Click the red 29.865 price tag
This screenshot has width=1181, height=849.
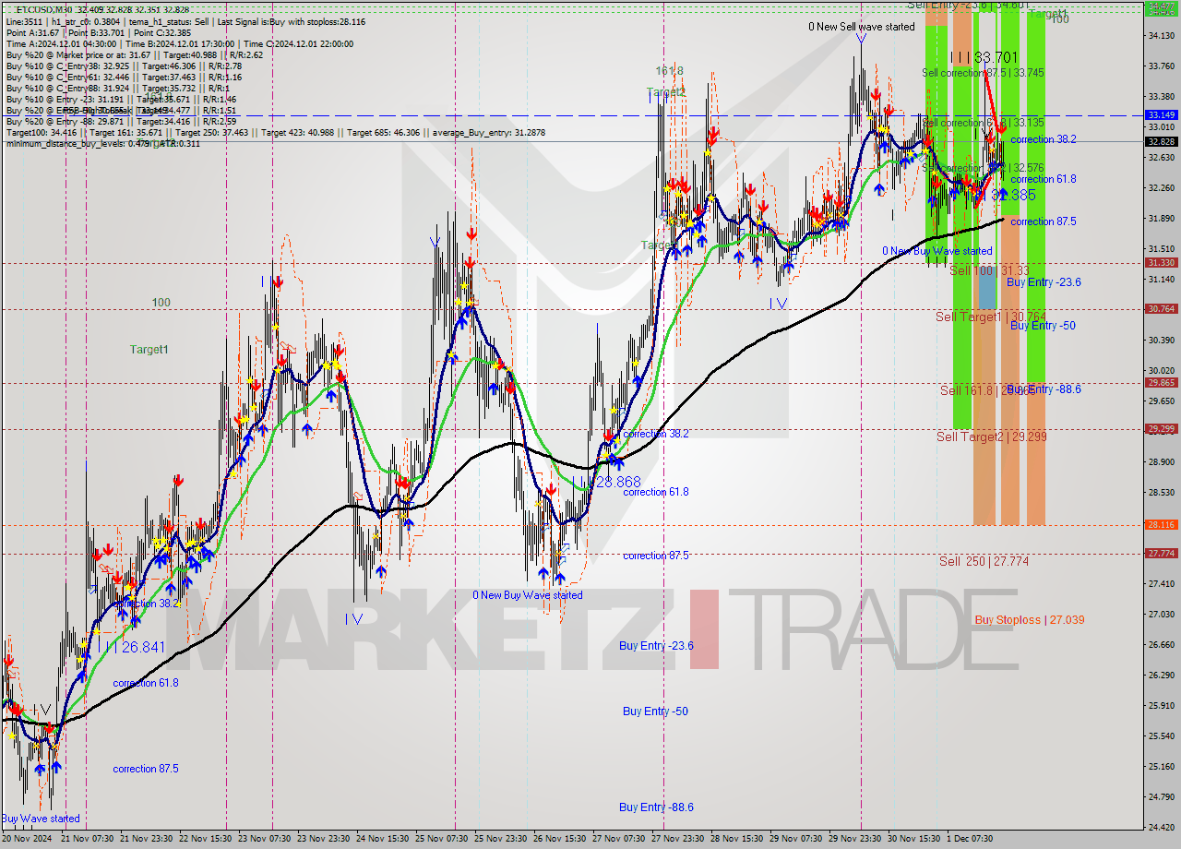(1161, 383)
